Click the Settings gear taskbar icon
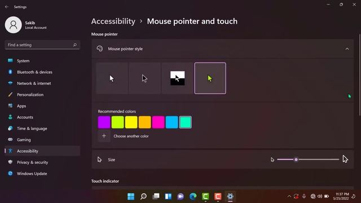Viewport: 361px width, 203px height. coord(230,196)
